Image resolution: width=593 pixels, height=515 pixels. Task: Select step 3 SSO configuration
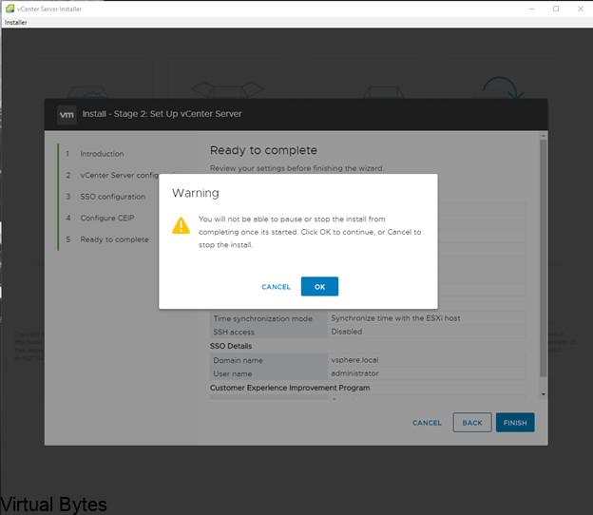(112, 197)
